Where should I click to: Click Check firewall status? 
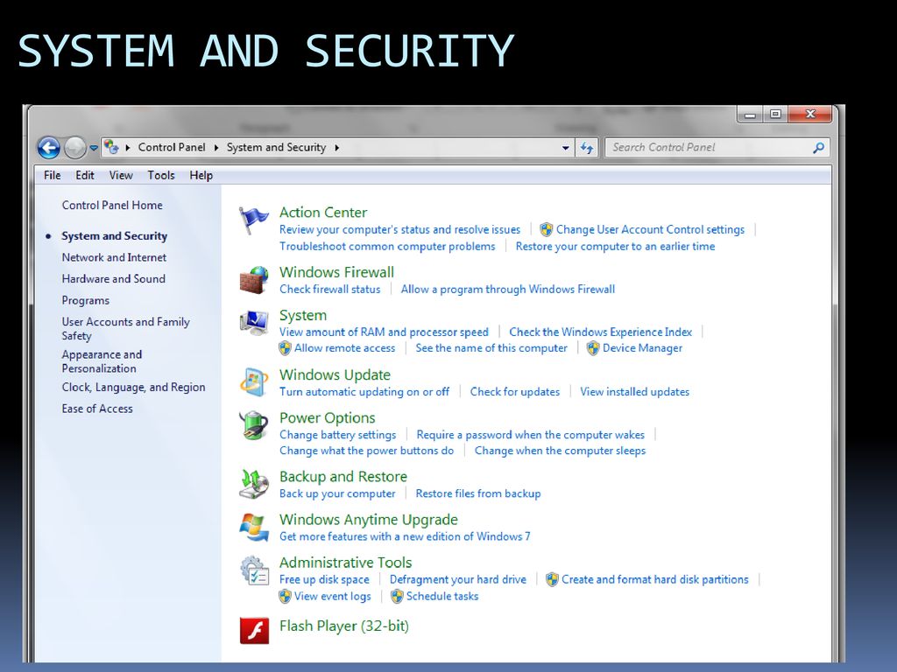(x=329, y=289)
